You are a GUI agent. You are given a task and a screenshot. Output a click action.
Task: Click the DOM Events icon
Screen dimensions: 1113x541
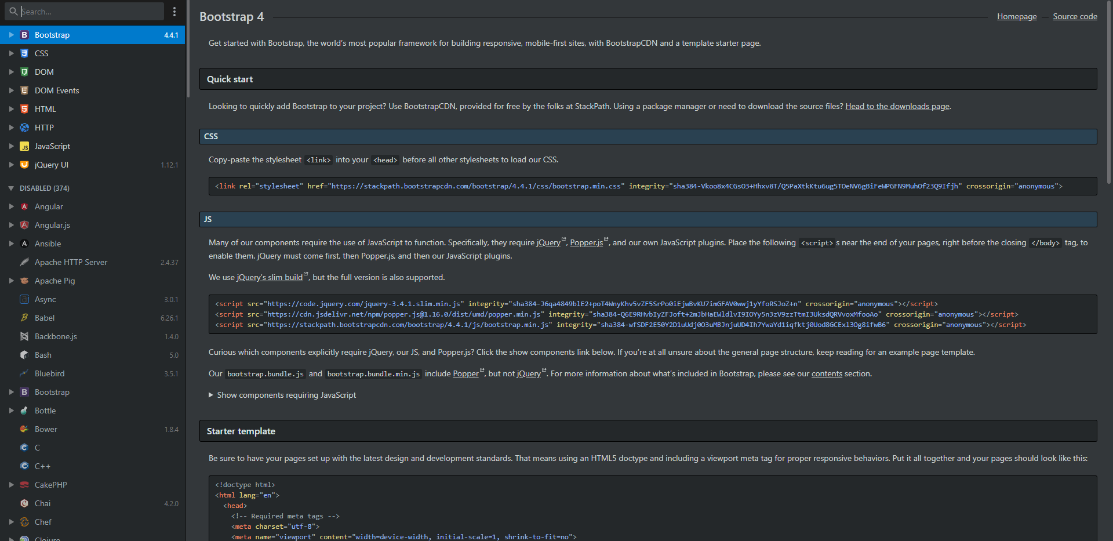coord(24,90)
